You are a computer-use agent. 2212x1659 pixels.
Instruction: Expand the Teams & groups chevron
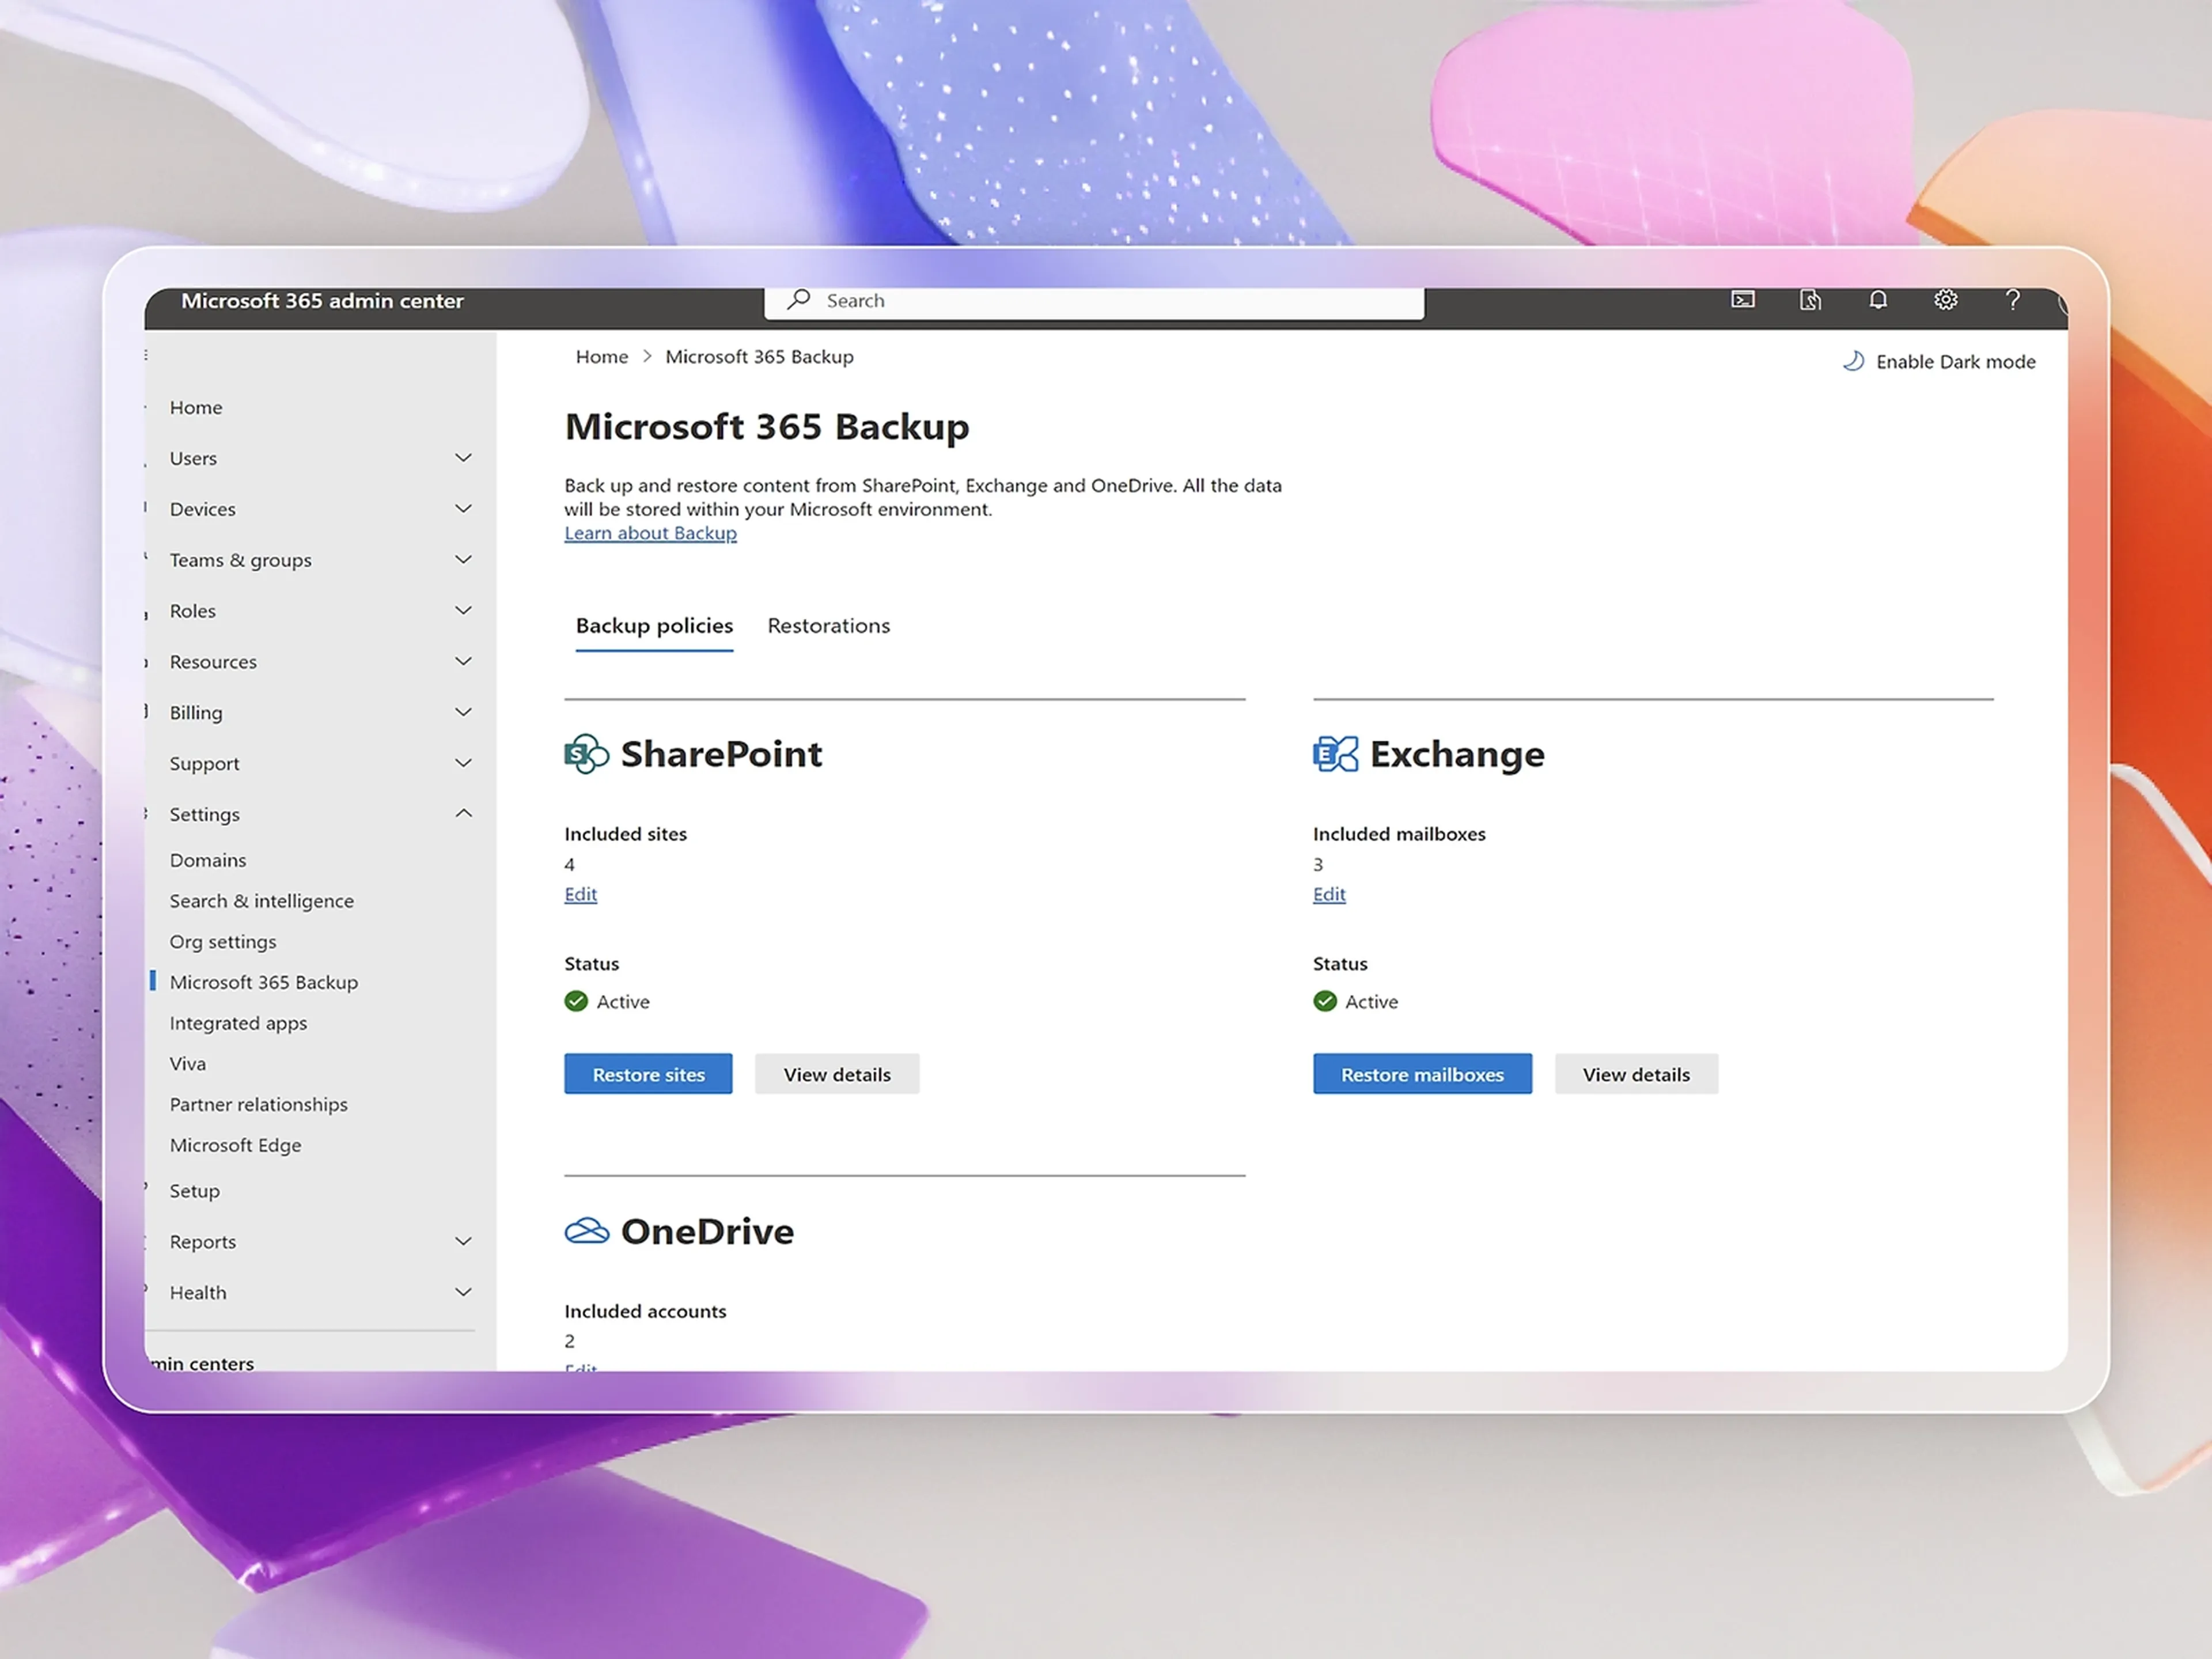[463, 560]
